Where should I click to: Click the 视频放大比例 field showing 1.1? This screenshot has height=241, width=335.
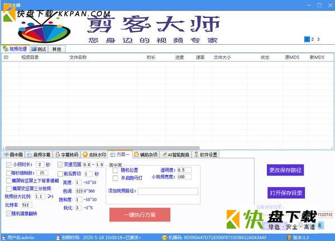coord(40,196)
